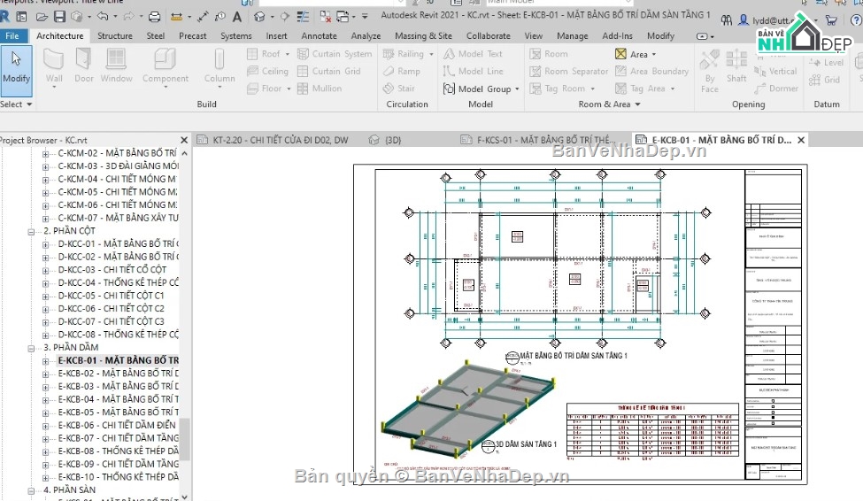Switch to the {3D} view tab
863x501 pixels.
(x=385, y=140)
